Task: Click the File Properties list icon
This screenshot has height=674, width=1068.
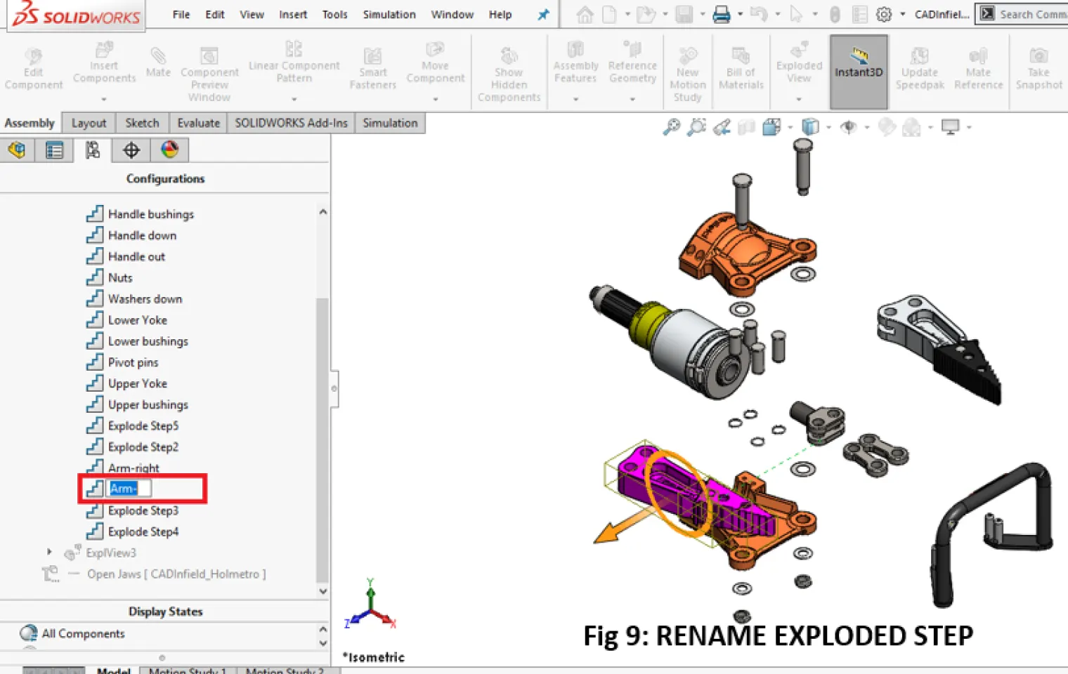Action: pyautogui.click(x=859, y=14)
